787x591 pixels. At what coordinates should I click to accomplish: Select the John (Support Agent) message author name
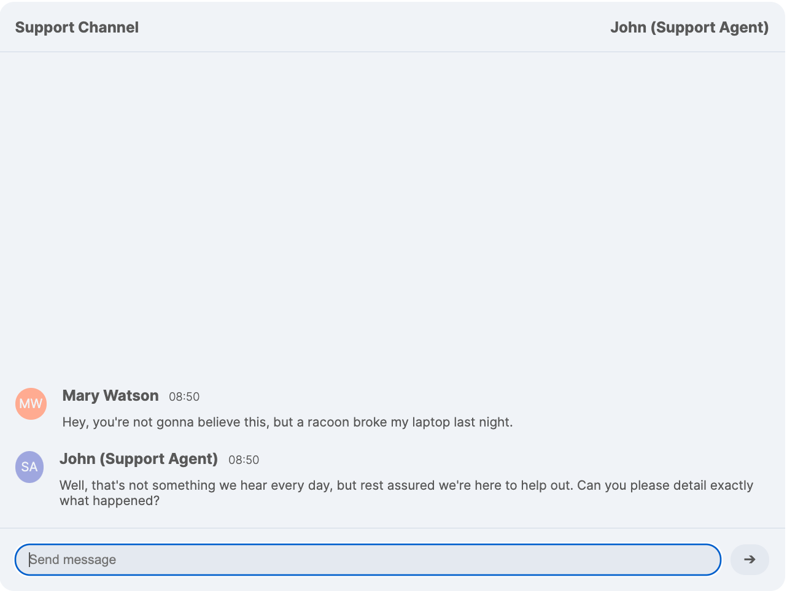click(139, 459)
